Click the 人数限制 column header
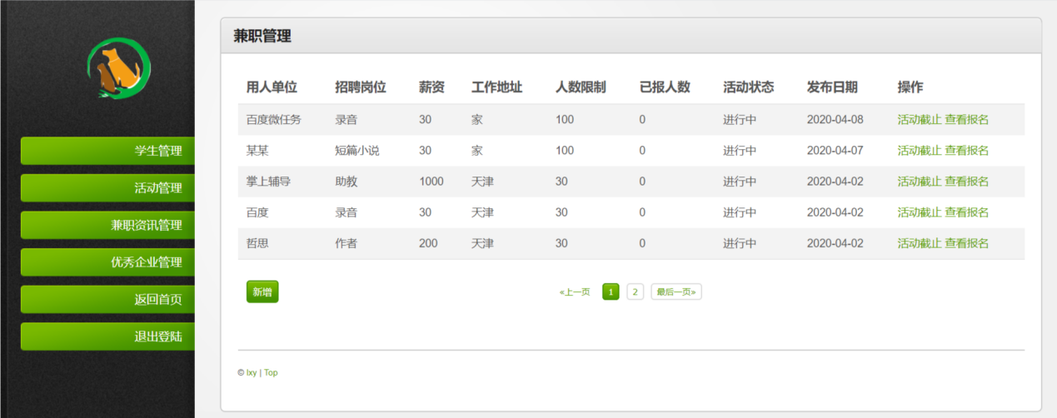Screen dimensions: 1057x418 (x=581, y=87)
